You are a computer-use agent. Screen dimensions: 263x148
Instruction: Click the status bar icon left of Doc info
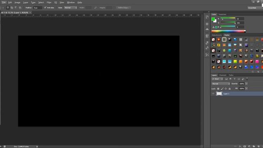(5, 146)
